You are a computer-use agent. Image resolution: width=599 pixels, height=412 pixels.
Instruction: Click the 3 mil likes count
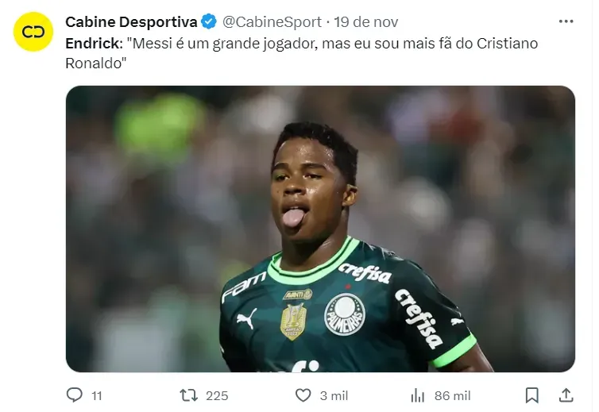click(334, 396)
